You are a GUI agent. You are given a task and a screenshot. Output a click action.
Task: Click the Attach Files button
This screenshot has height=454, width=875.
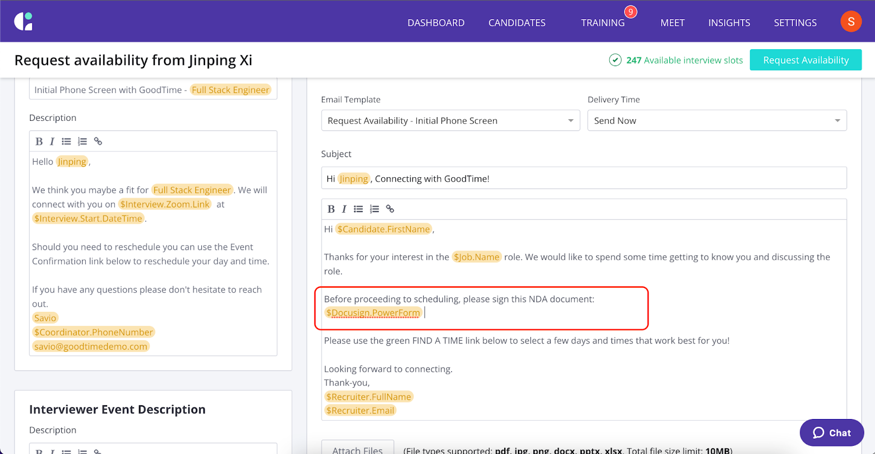(x=358, y=449)
